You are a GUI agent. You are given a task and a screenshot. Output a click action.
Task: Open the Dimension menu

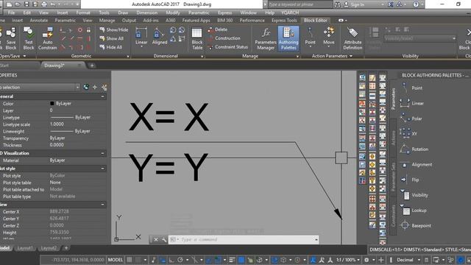point(146,13)
